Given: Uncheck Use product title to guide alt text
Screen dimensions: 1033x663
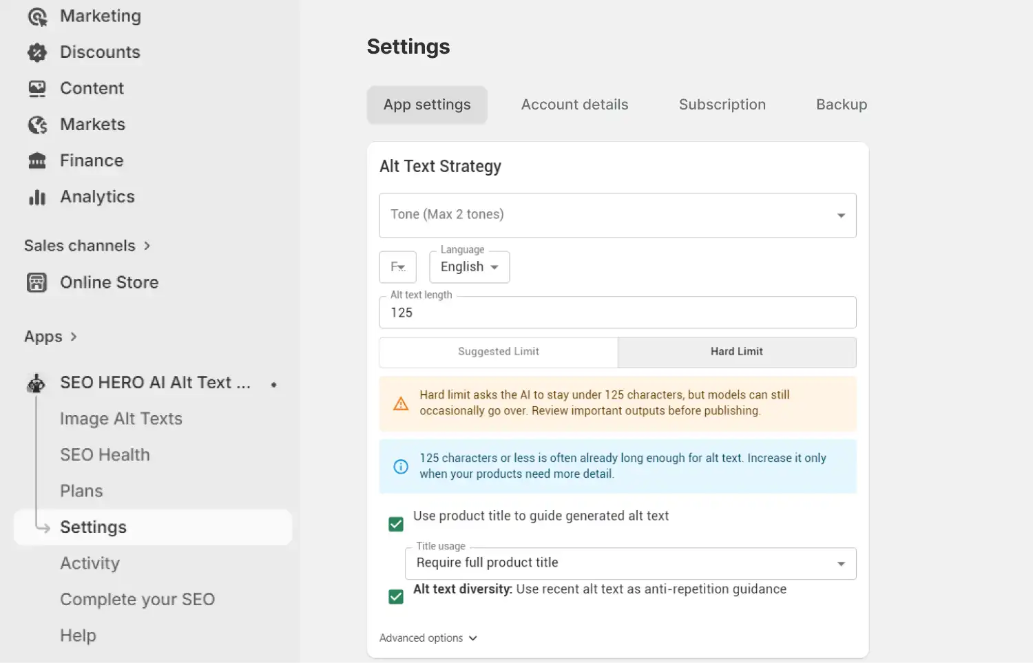Looking at the screenshot, I should [396, 525].
